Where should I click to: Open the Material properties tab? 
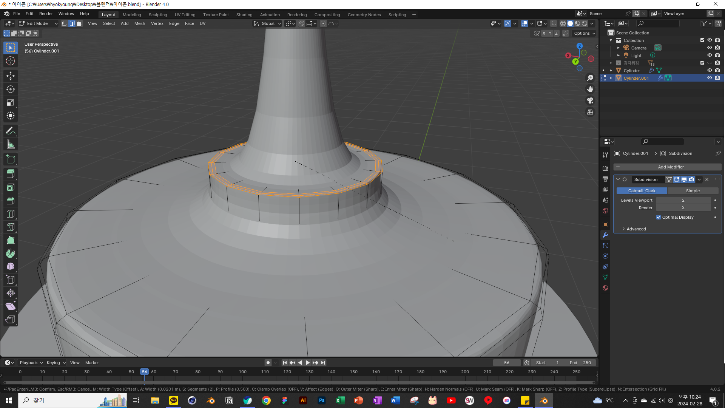[605, 288]
